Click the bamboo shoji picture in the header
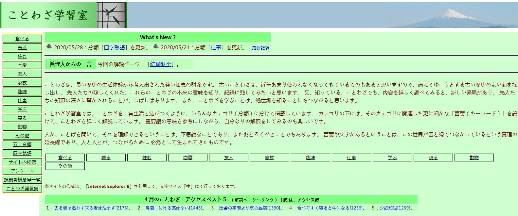 [x=112, y=15]
